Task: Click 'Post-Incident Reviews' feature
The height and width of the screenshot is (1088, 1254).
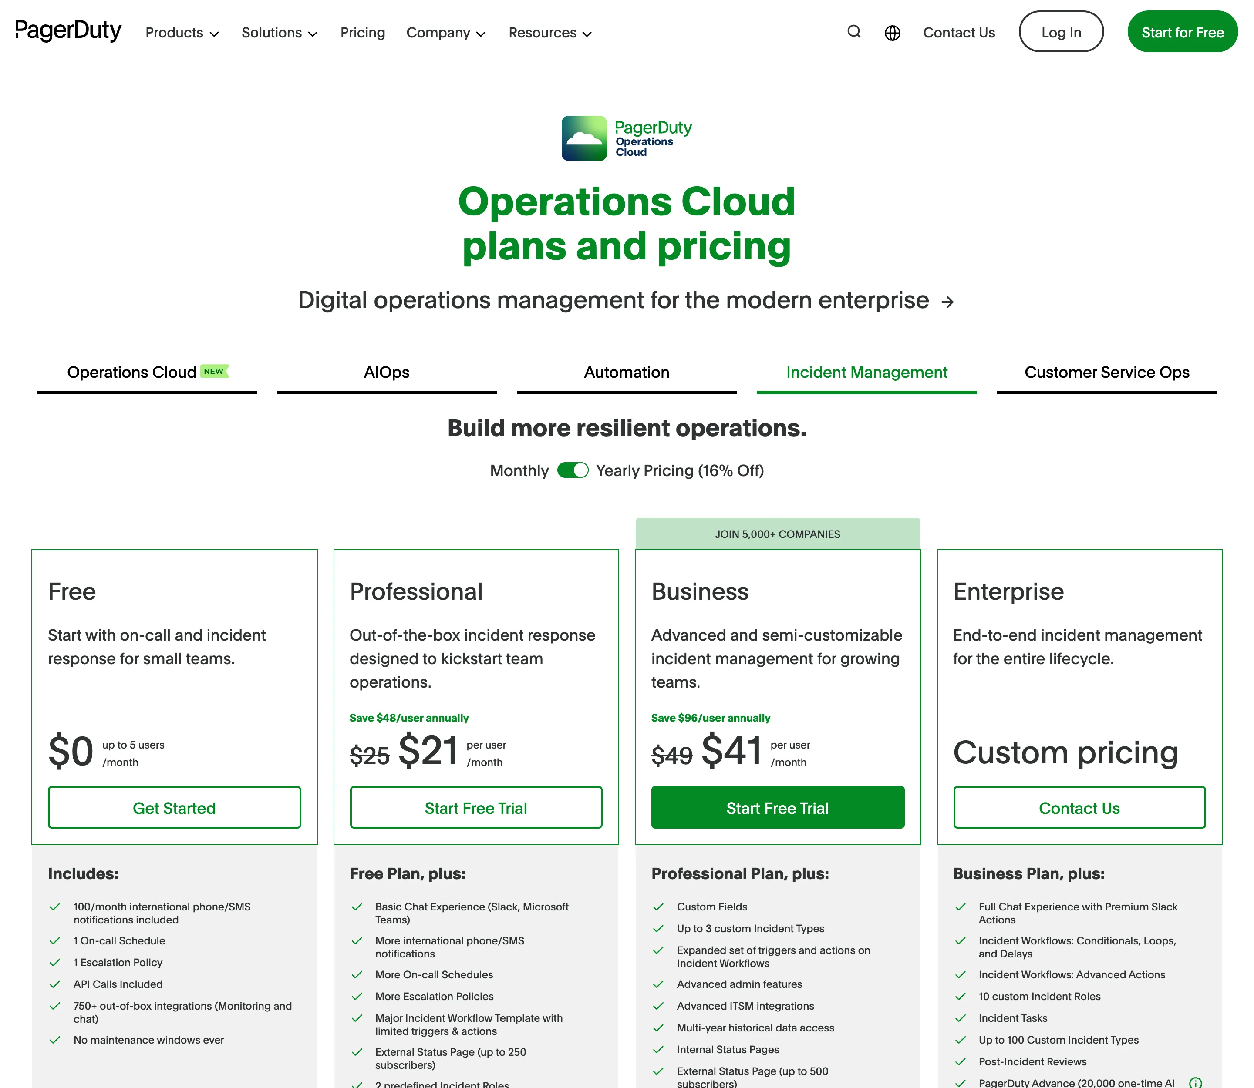Action: pos(1032,1062)
